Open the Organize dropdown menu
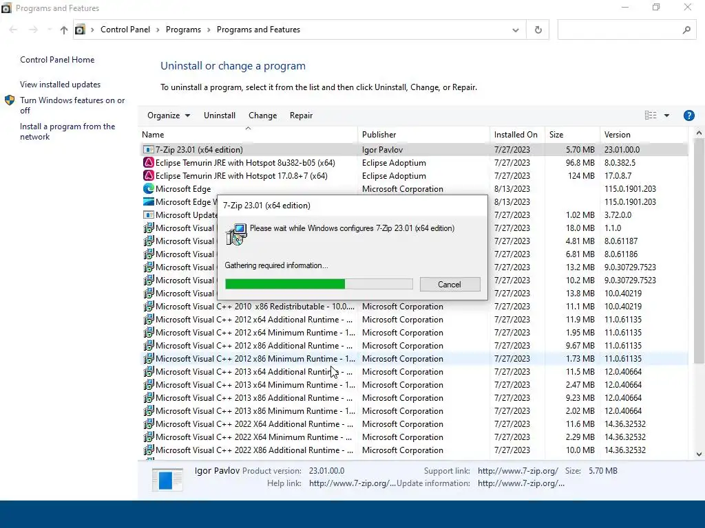 pos(169,115)
